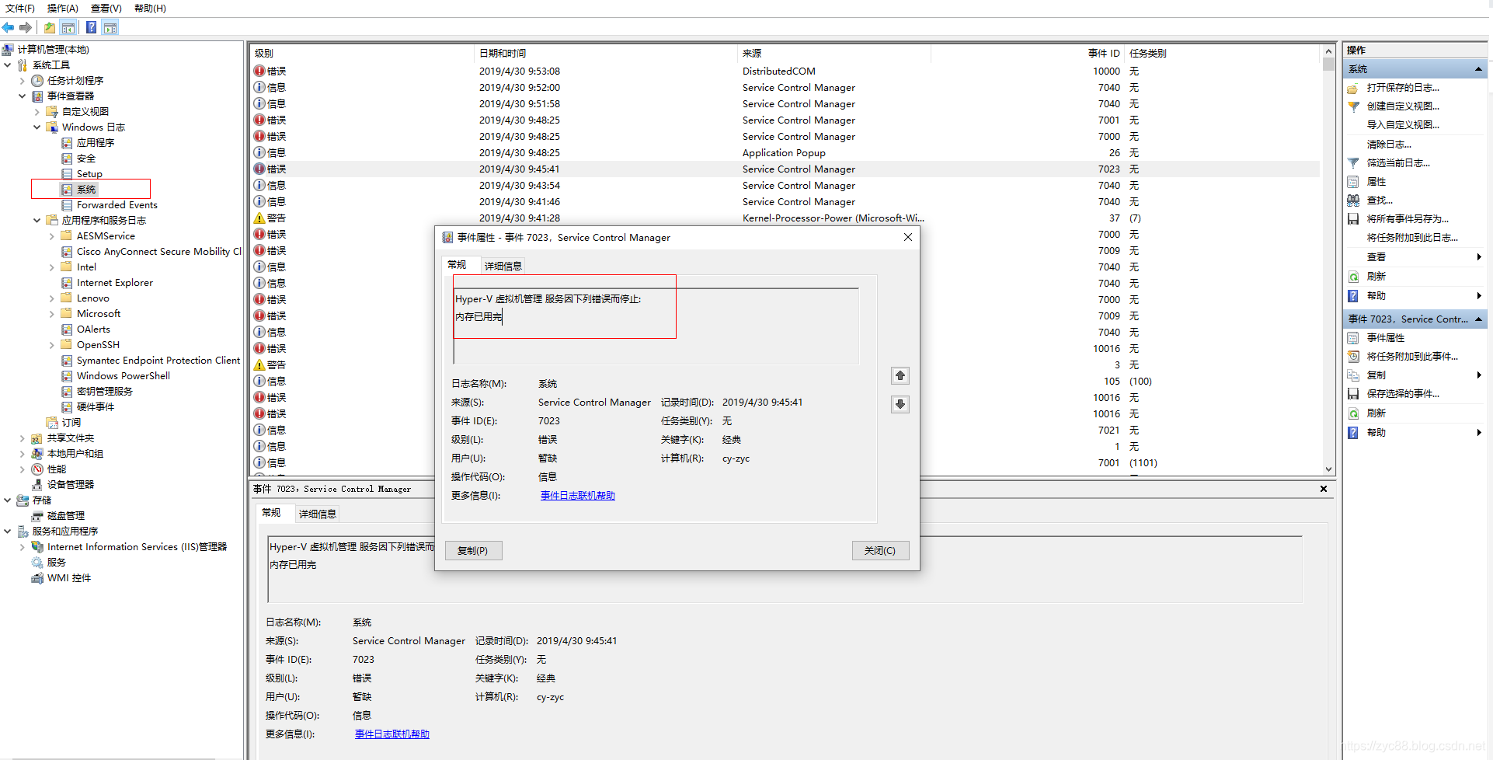Select Task Scheduler (任务计划程序) clock icon
1493x760 pixels.
pyautogui.click(x=37, y=81)
